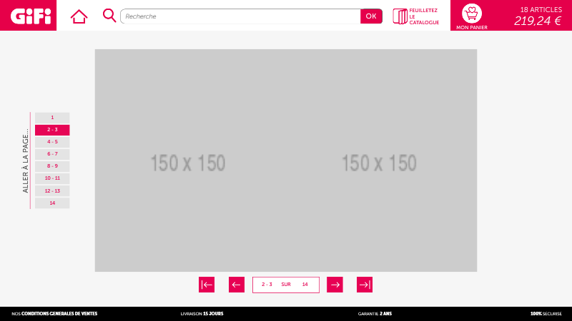Select pages 6 - 7 in list
Screen dimensions: 572x321
click(52, 154)
